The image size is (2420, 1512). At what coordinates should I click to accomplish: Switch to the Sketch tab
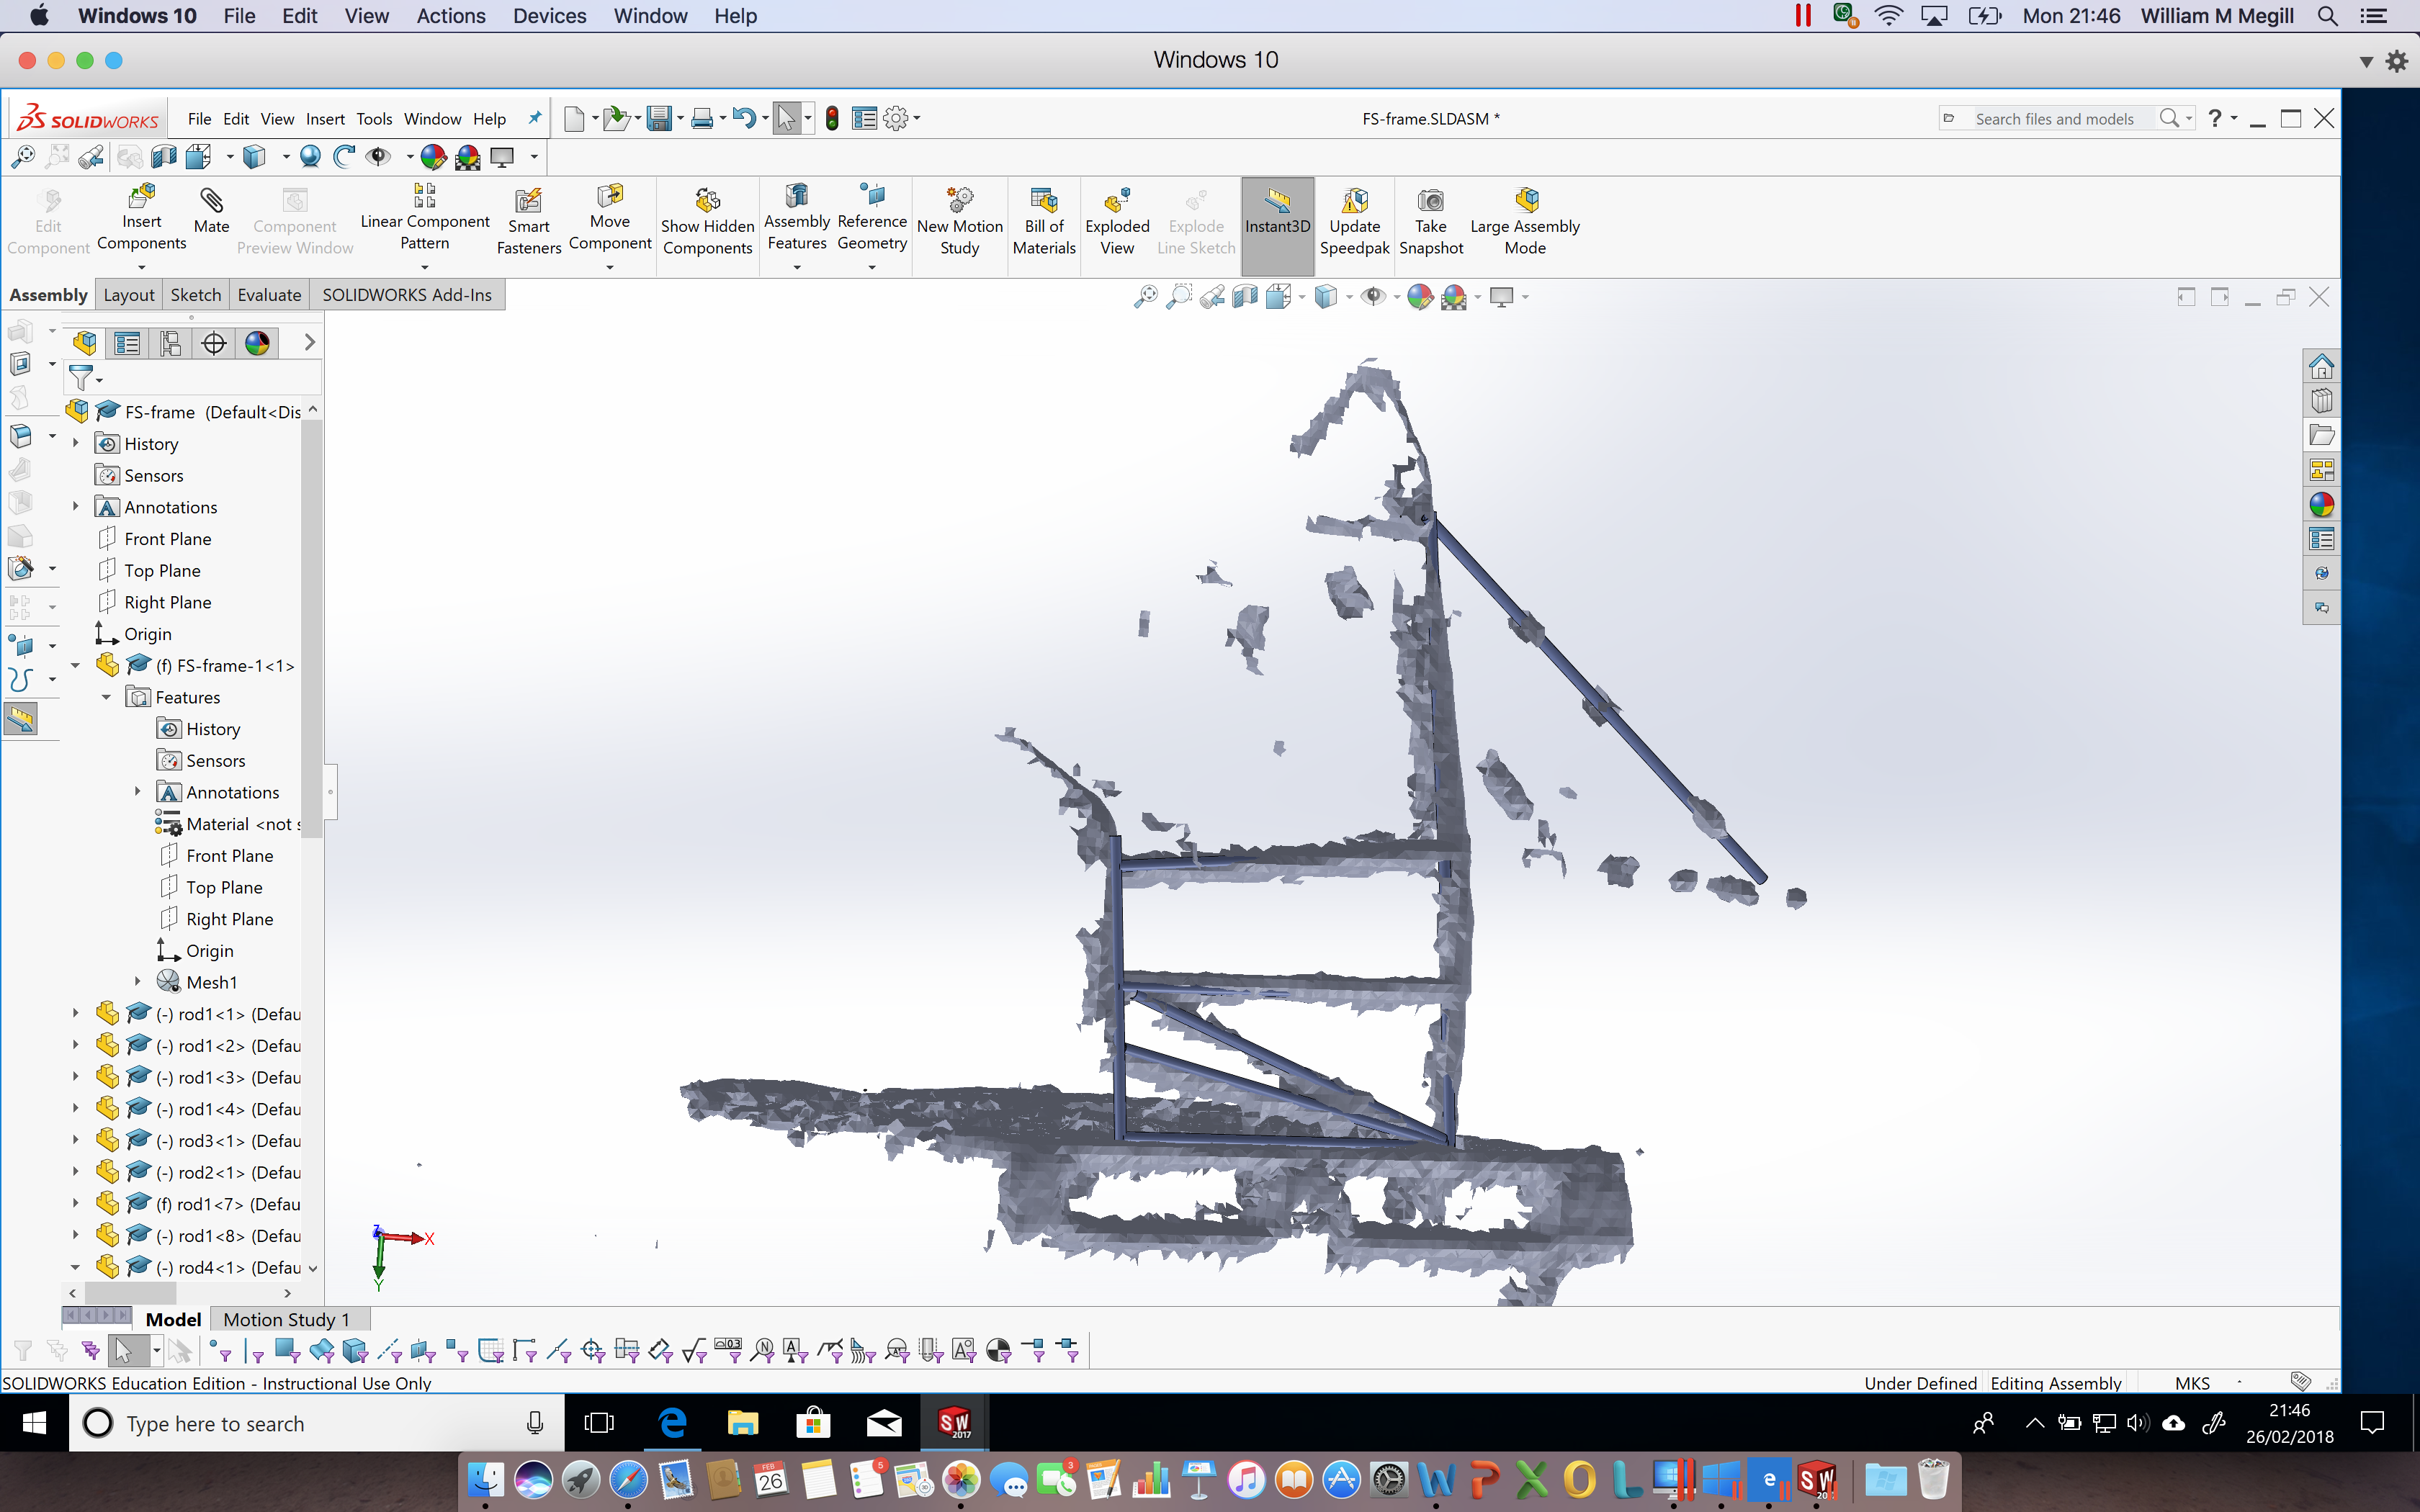tap(196, 295)
